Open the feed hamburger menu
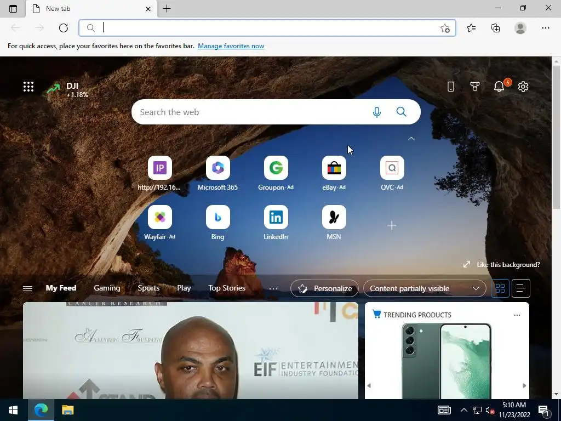This screenshot has width=561, height=421. click(27, 288)
